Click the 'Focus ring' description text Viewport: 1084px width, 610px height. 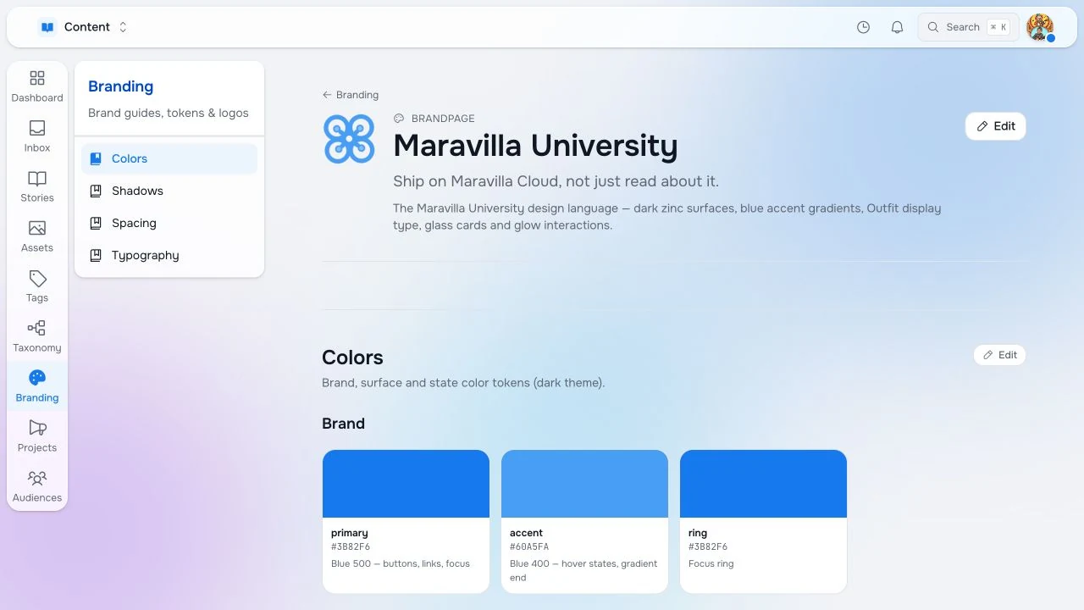(x=711, y=563)
